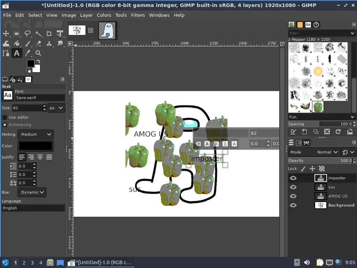Select the Bucket Fill tool
The height and width of the screenshot is (268, 357).
coord(16,43)
